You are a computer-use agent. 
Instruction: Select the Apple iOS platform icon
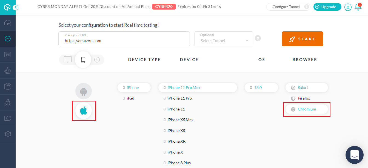click(84, 111)
